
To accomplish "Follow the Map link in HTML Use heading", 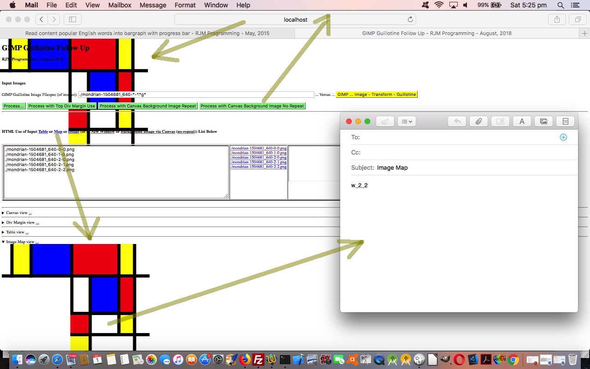I will click(x=58, y=131).
